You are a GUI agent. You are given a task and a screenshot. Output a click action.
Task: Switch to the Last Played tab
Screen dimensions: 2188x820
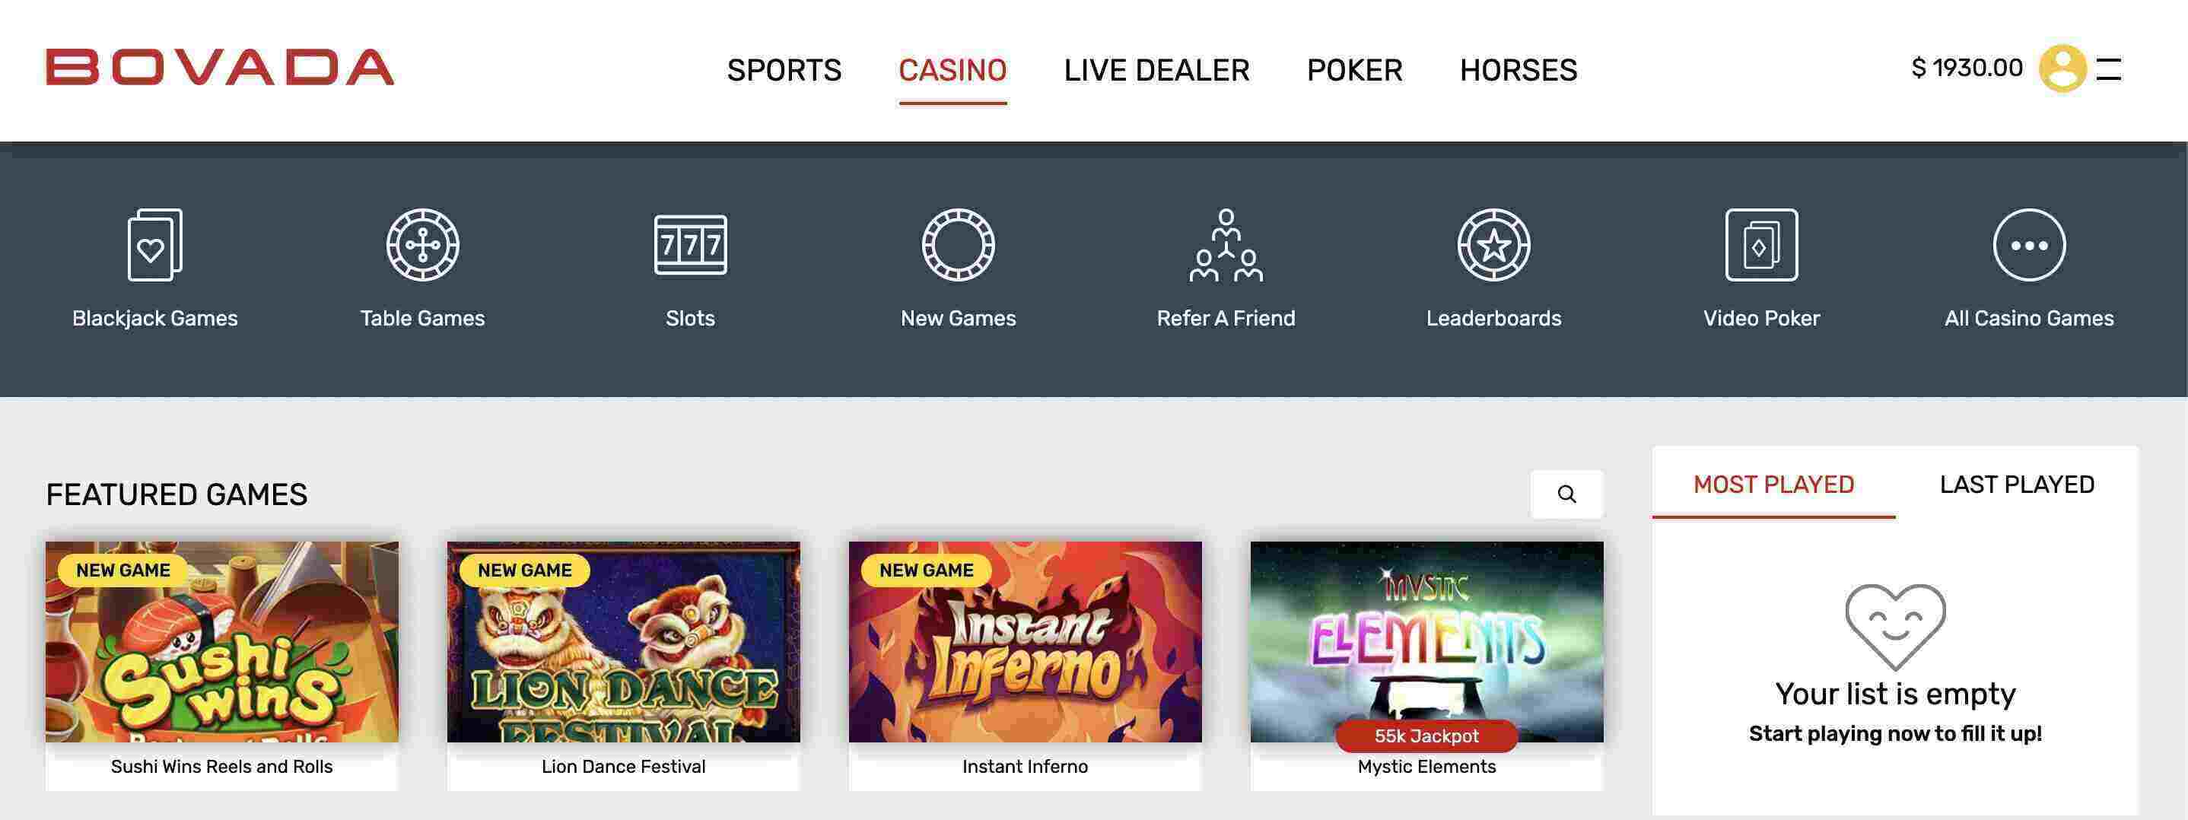point(2016,484)
